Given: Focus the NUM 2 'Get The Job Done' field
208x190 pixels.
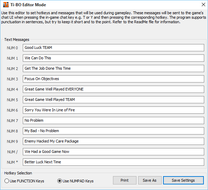Looking at the screenshot, I should pyautogui.click(x=113, y=68).
